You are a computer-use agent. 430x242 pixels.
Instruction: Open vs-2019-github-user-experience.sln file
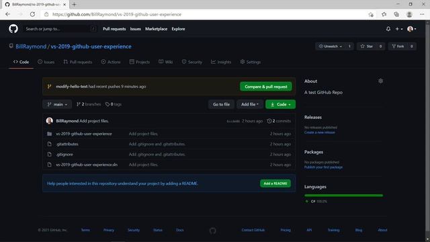tap(87, 165)
